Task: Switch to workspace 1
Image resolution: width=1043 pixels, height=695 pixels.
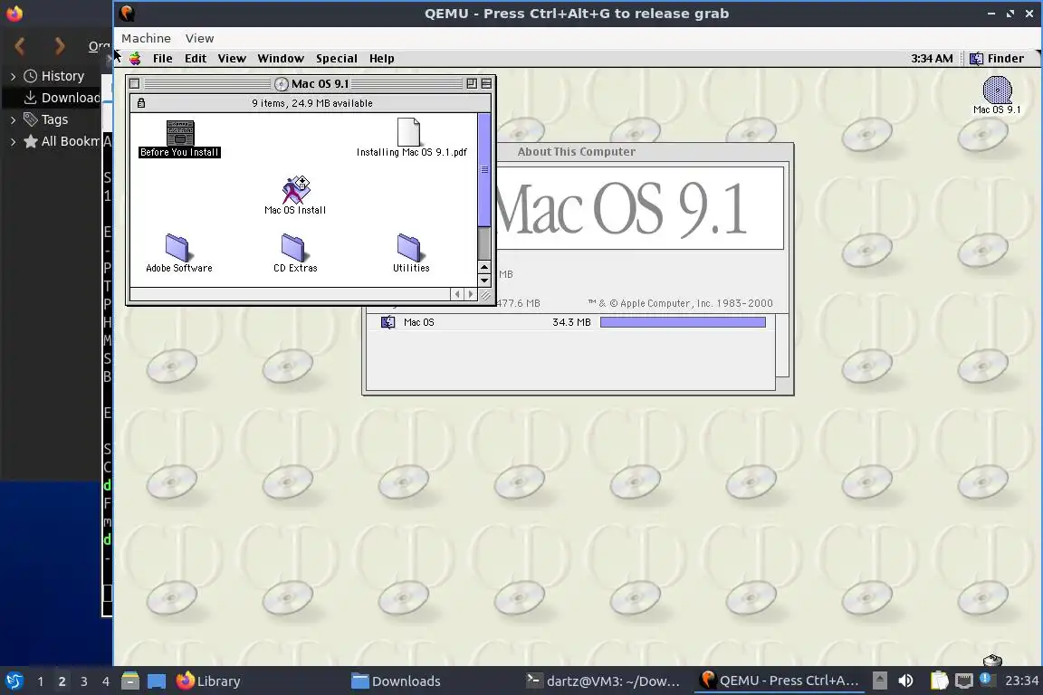Action: coord(40,681)
